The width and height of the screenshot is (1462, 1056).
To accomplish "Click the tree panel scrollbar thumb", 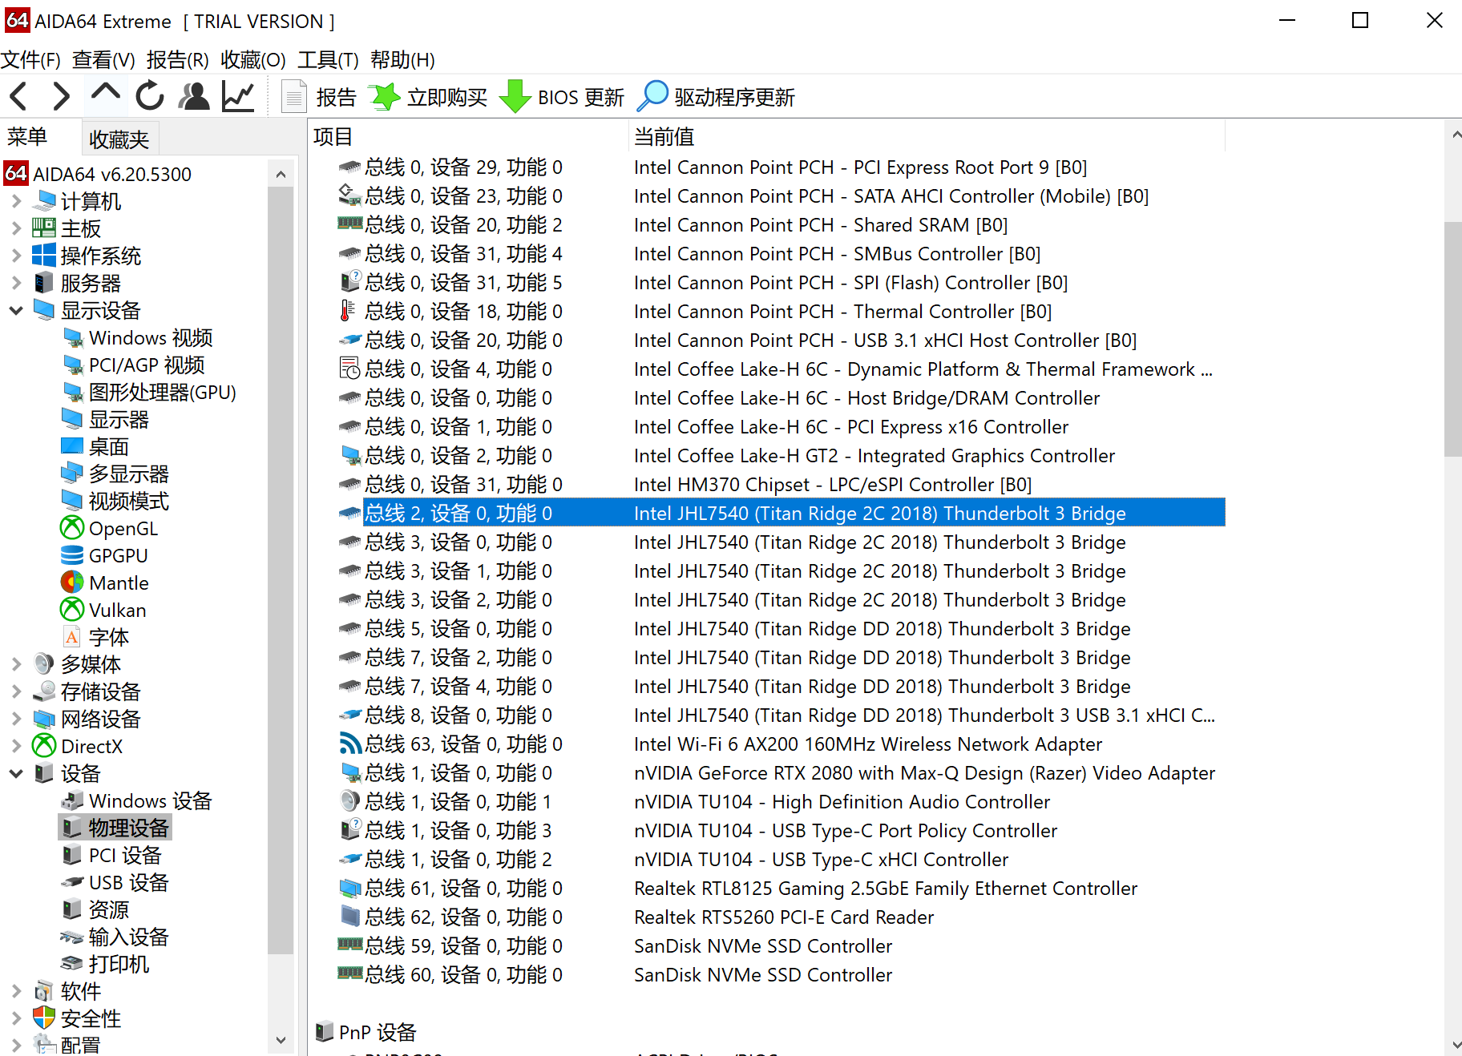I will 281,570.
